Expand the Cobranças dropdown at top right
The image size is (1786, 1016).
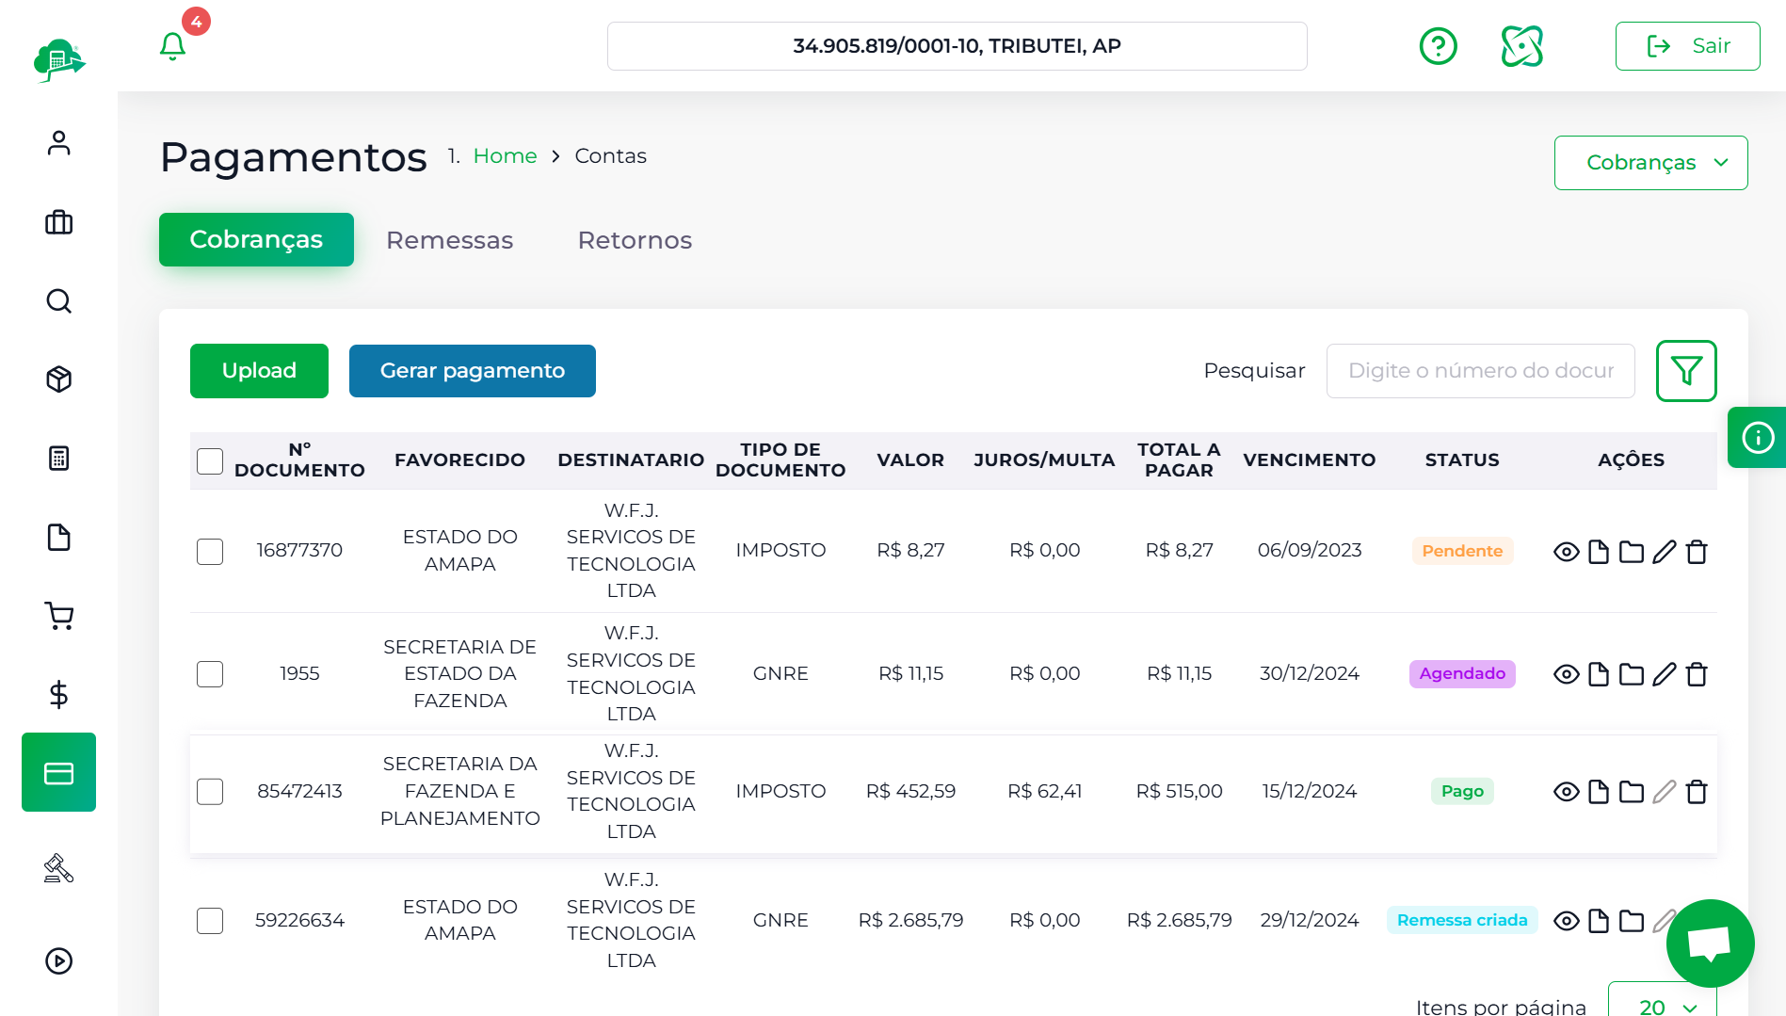point(1649,163)
